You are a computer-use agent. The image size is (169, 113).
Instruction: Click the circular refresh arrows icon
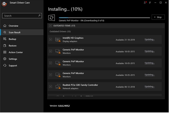(51, 18)
